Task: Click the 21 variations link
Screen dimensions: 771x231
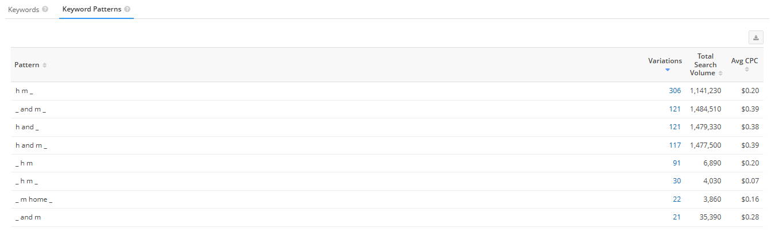Action: [x=676, y=217]
